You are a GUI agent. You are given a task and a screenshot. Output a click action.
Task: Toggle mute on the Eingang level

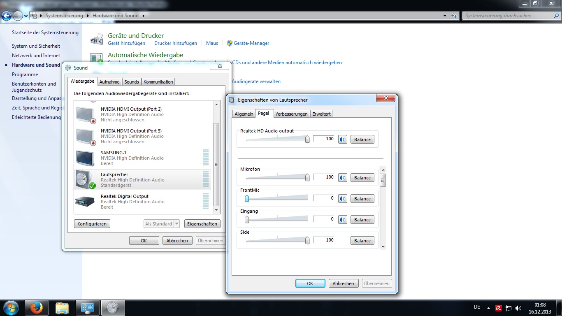click(343, 220)
